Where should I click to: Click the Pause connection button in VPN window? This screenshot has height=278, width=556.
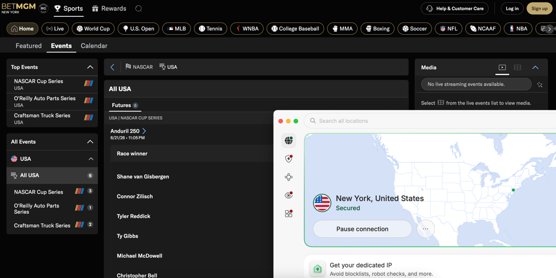362,229
